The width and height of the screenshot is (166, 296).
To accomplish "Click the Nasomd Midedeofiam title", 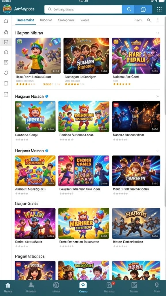I will coord(129,135).
